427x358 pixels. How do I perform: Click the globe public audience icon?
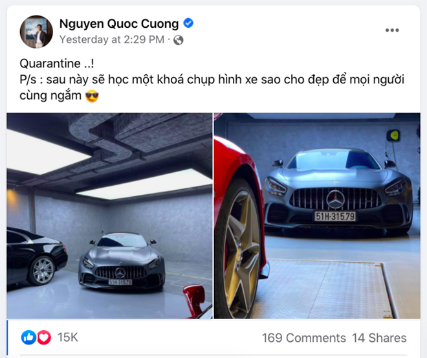click(179, 40)
